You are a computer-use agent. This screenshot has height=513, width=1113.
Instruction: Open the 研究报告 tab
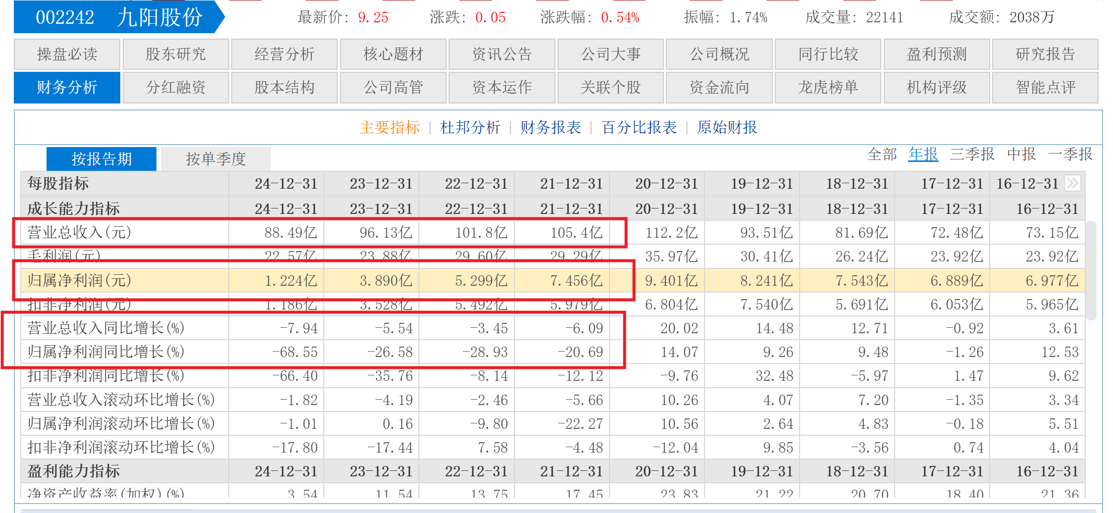tap(1045, 54)
